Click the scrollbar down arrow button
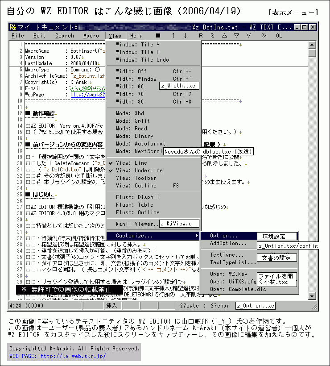This screenshot has width=330, height=366. [312, 296]
